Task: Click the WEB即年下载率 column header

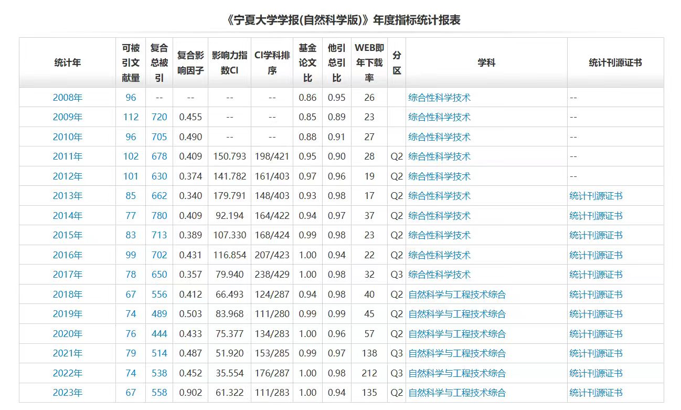Action: 369,62
